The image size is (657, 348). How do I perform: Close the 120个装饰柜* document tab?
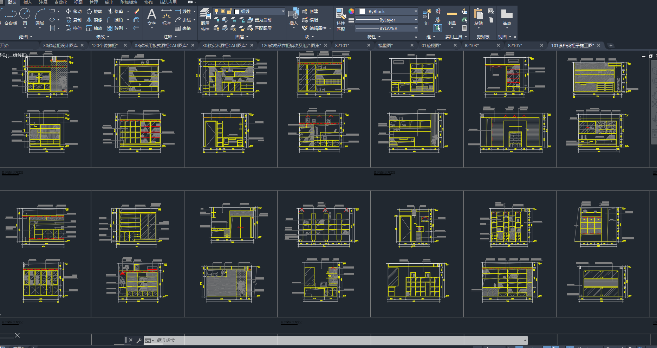(125, 45)
